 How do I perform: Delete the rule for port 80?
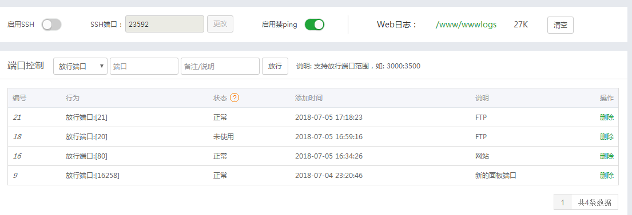click(607, 156)
